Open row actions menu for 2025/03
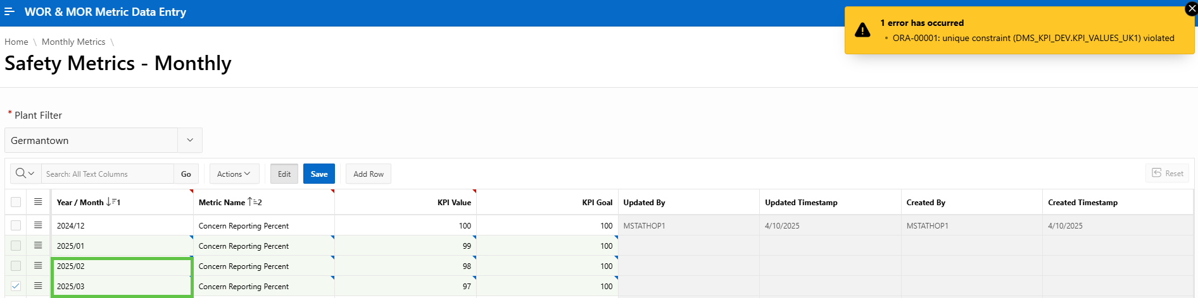Screen dimensions: 1198x298 click(x=38, y=286)
